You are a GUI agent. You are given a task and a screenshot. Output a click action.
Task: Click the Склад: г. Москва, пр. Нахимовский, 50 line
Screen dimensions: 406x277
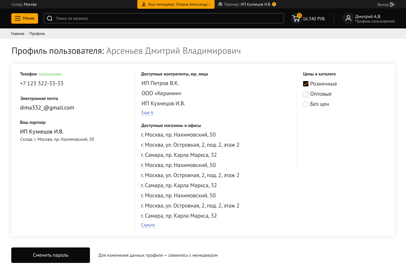pyautogui.click(x=57, y=139)
